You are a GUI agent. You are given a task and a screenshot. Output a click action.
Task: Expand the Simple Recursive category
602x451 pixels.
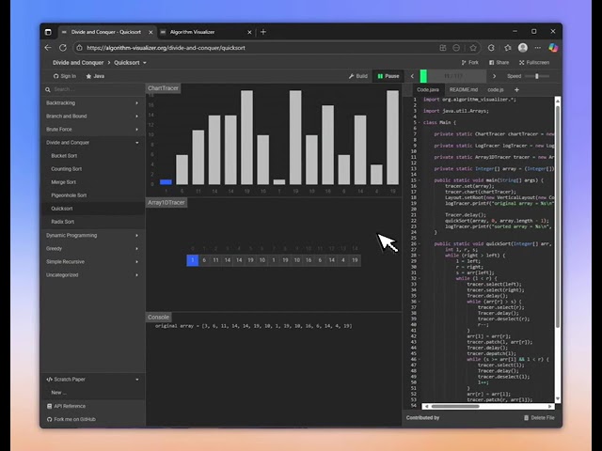coord(92,261)
